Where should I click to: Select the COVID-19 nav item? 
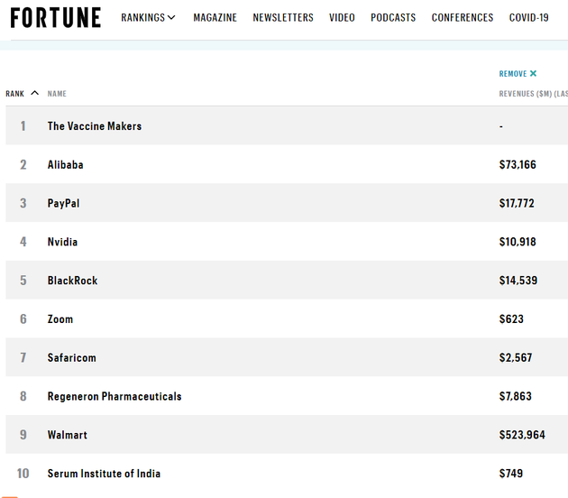pos(528,17)
